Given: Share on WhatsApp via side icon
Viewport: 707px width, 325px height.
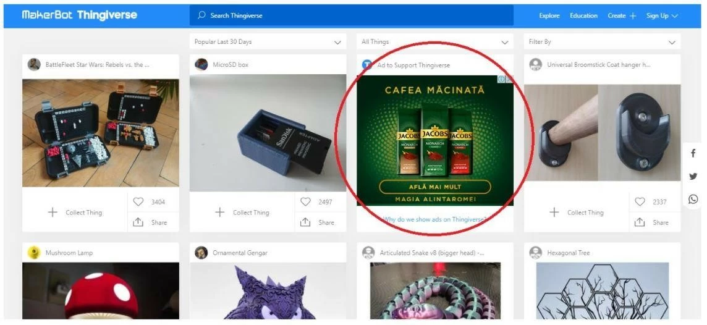Looking at the screenshot, I should [693, 199].
